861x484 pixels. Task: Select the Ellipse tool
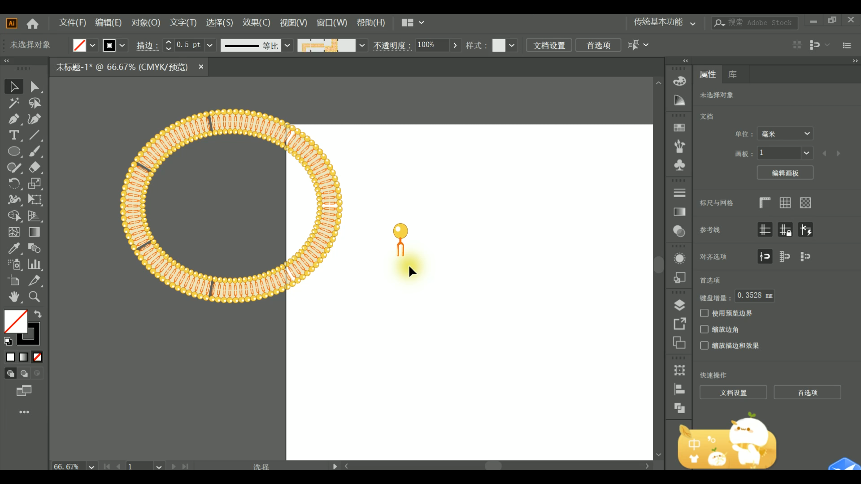click(x=14, y=151)
